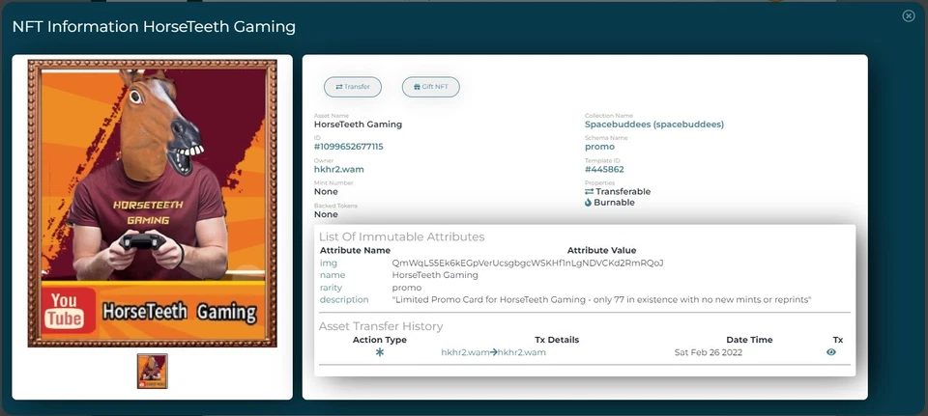Open Spacebuddees (spacebuddees) collection link

[654, 125]
